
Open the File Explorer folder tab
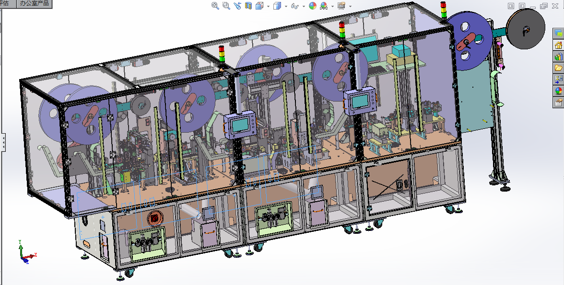(x=558, y=68)
